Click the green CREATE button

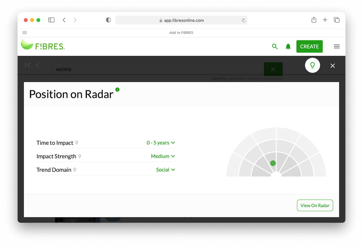click(309, 46)
